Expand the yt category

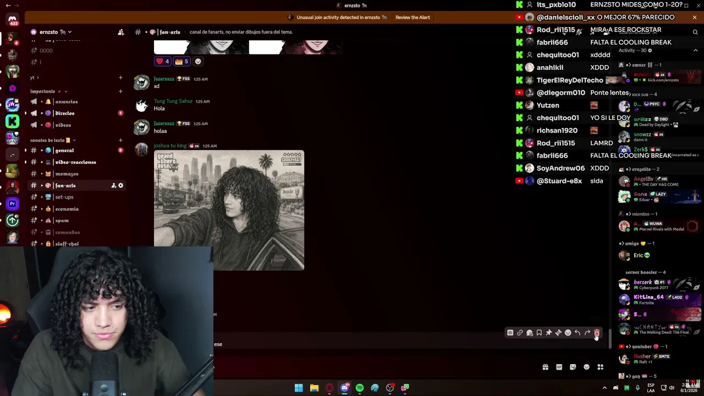[x=34, y=78]
